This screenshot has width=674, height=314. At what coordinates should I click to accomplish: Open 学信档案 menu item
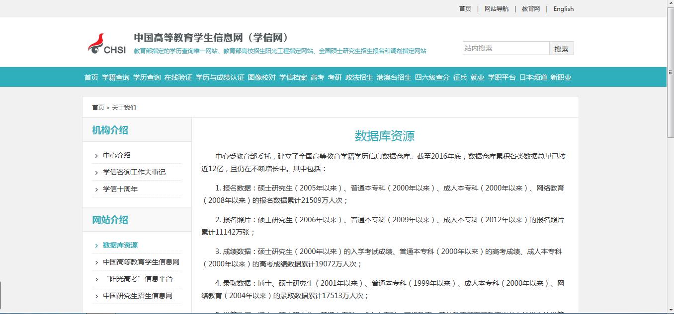click(293, 77)
